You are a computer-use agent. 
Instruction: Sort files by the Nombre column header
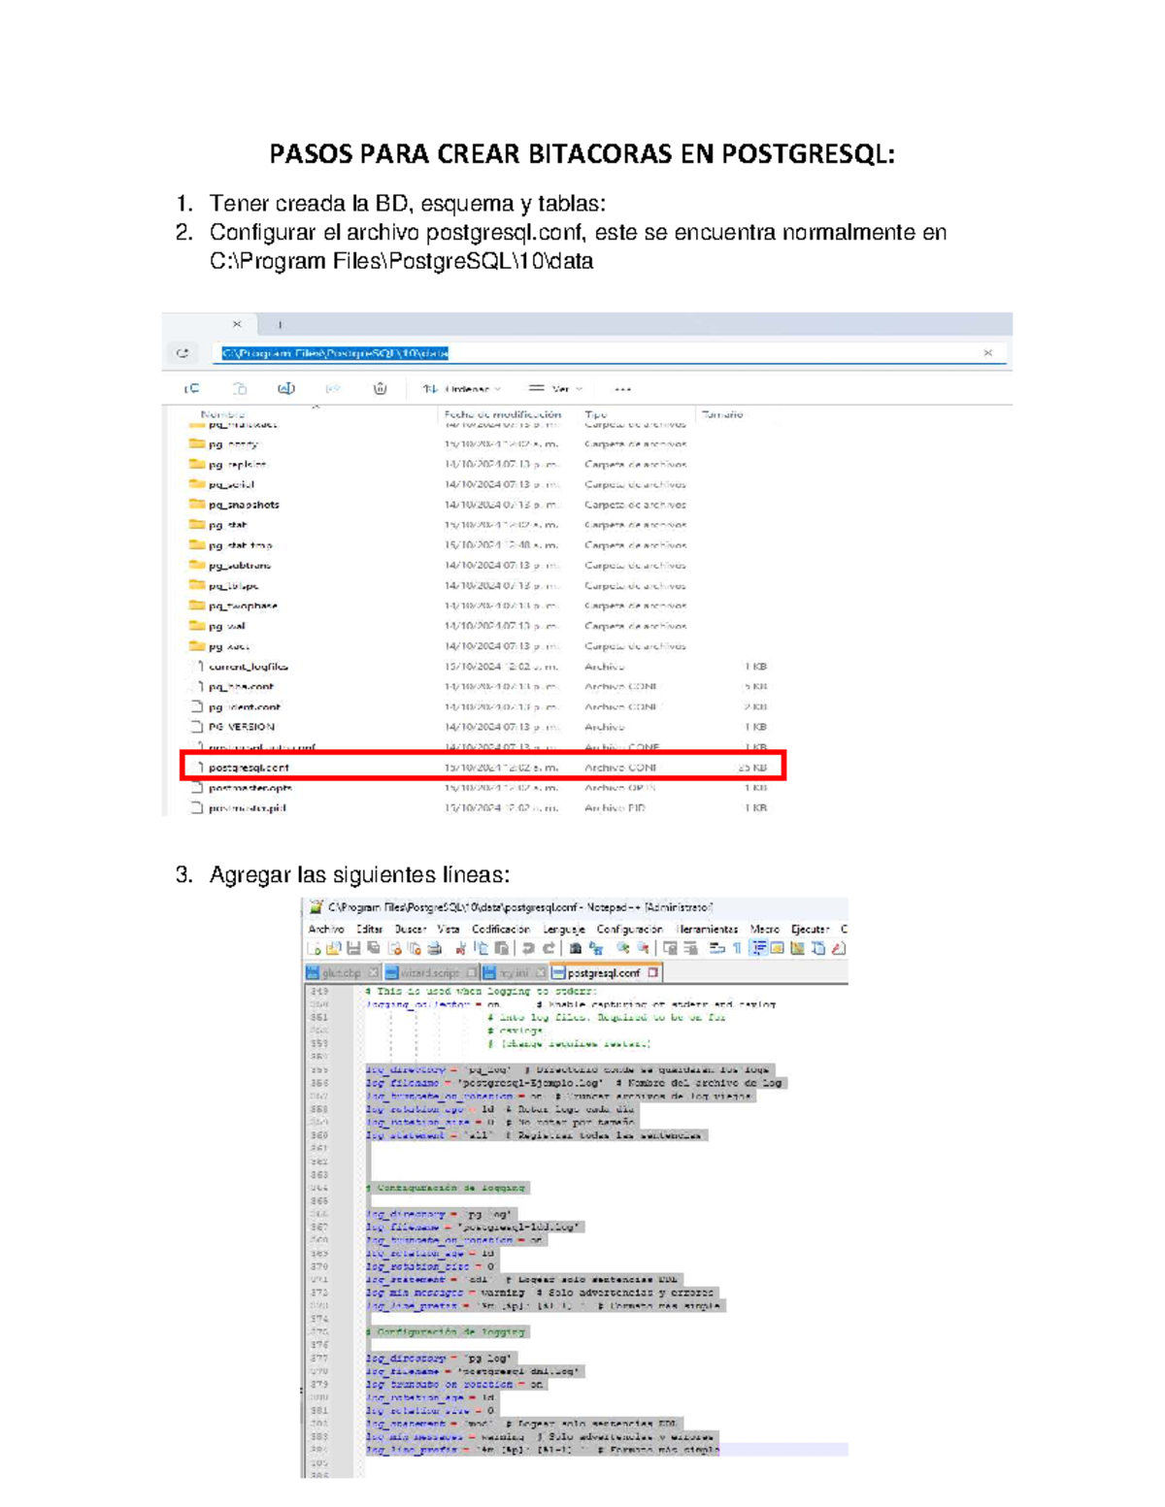tap(223, 411)
